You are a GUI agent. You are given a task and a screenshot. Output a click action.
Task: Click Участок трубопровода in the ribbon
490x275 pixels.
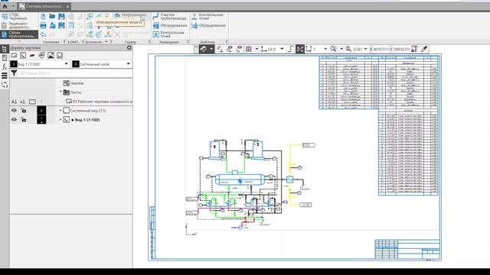170,17
